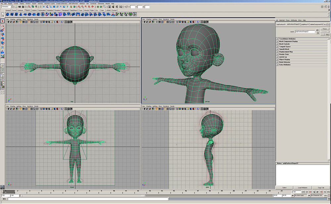Screen dimensions: 331x204
Task: Click the polygon cone shelf icon
Action: pyautogui.click(x=21, y=14)
